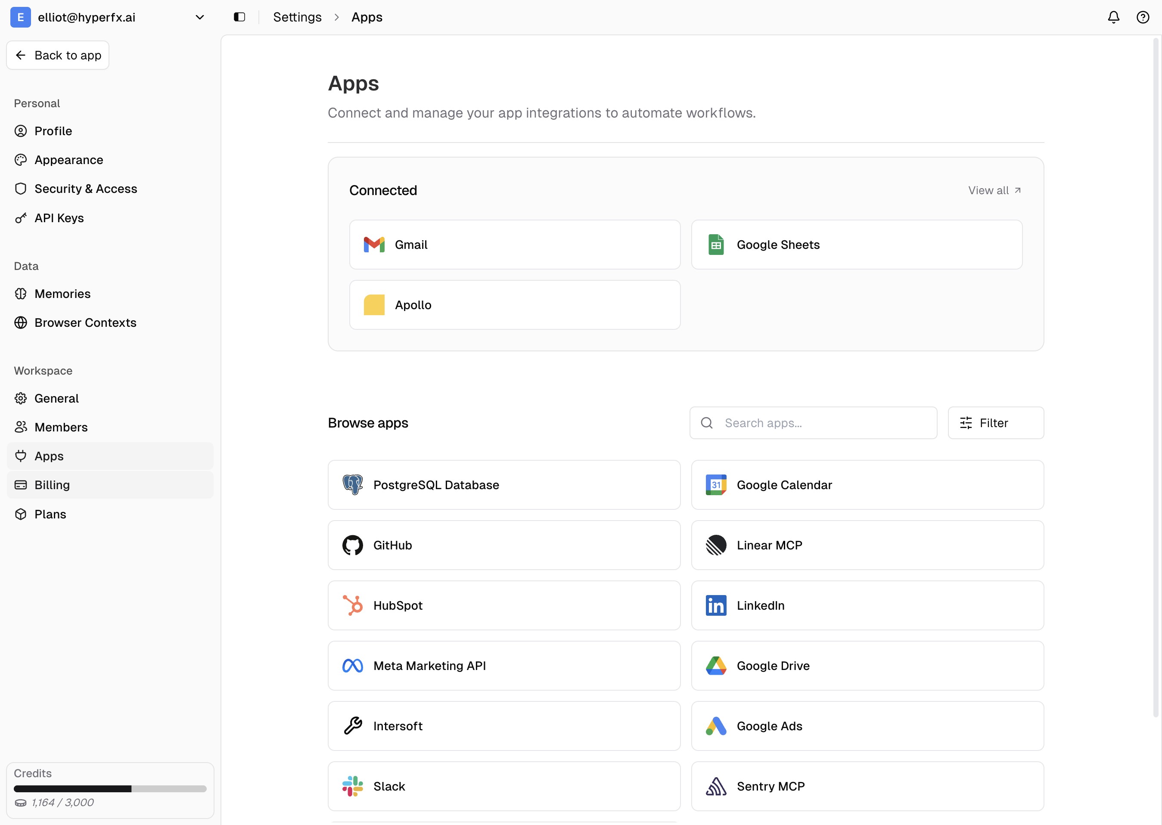Click the Back to app button
This screenshot has height=825, width=1162.
coord(57,55)
